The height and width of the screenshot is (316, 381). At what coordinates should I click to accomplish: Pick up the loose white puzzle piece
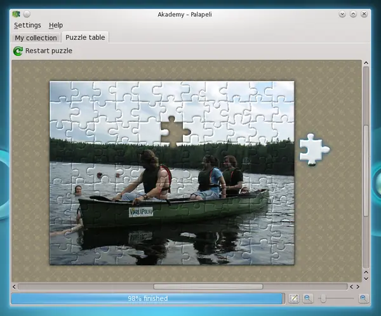point(314,149)
